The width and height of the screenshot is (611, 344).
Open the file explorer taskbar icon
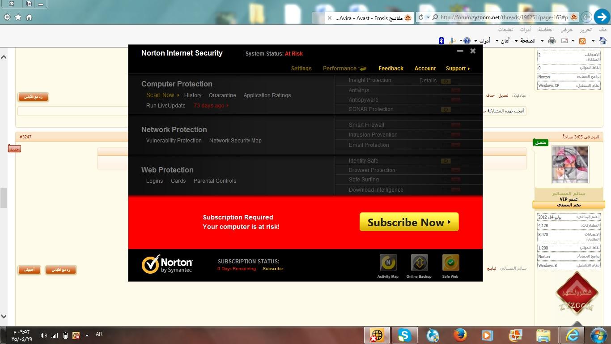click(543, 335)
